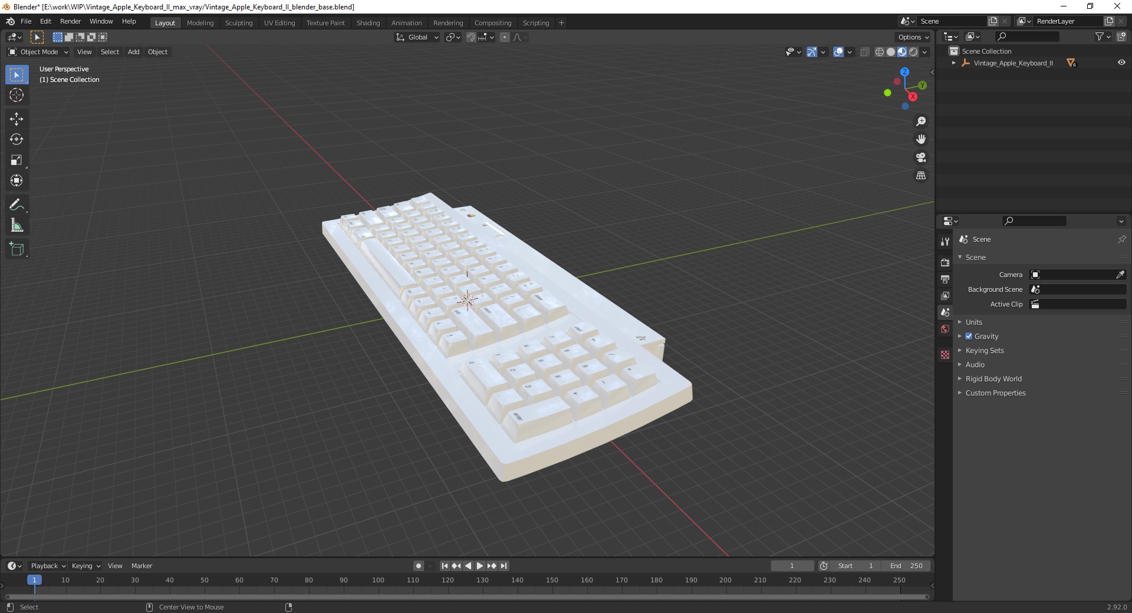Open the Texture properties tab
Viewport: 1132px width, 613px height.
[945, 355]
